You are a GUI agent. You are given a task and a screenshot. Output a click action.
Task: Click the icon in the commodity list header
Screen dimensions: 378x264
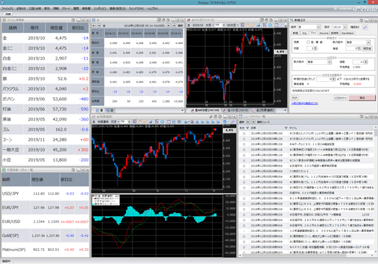4,21
